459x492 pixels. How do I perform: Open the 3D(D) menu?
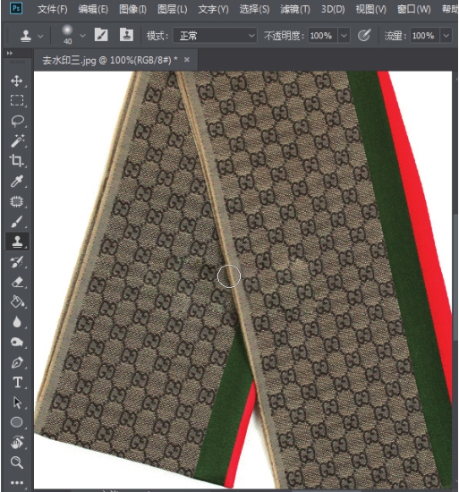coord(333,10)
